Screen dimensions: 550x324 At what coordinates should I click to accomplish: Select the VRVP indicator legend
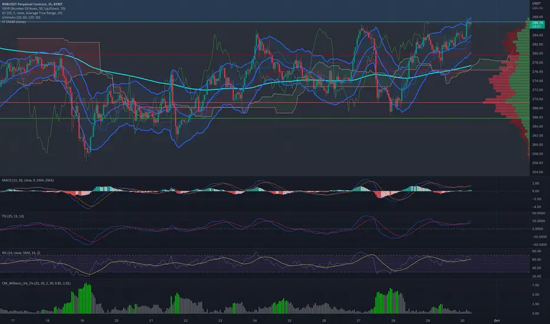click(x=34, y=8)
